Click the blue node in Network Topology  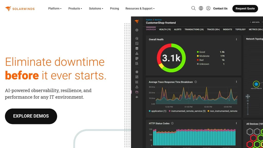pos(256,84)
